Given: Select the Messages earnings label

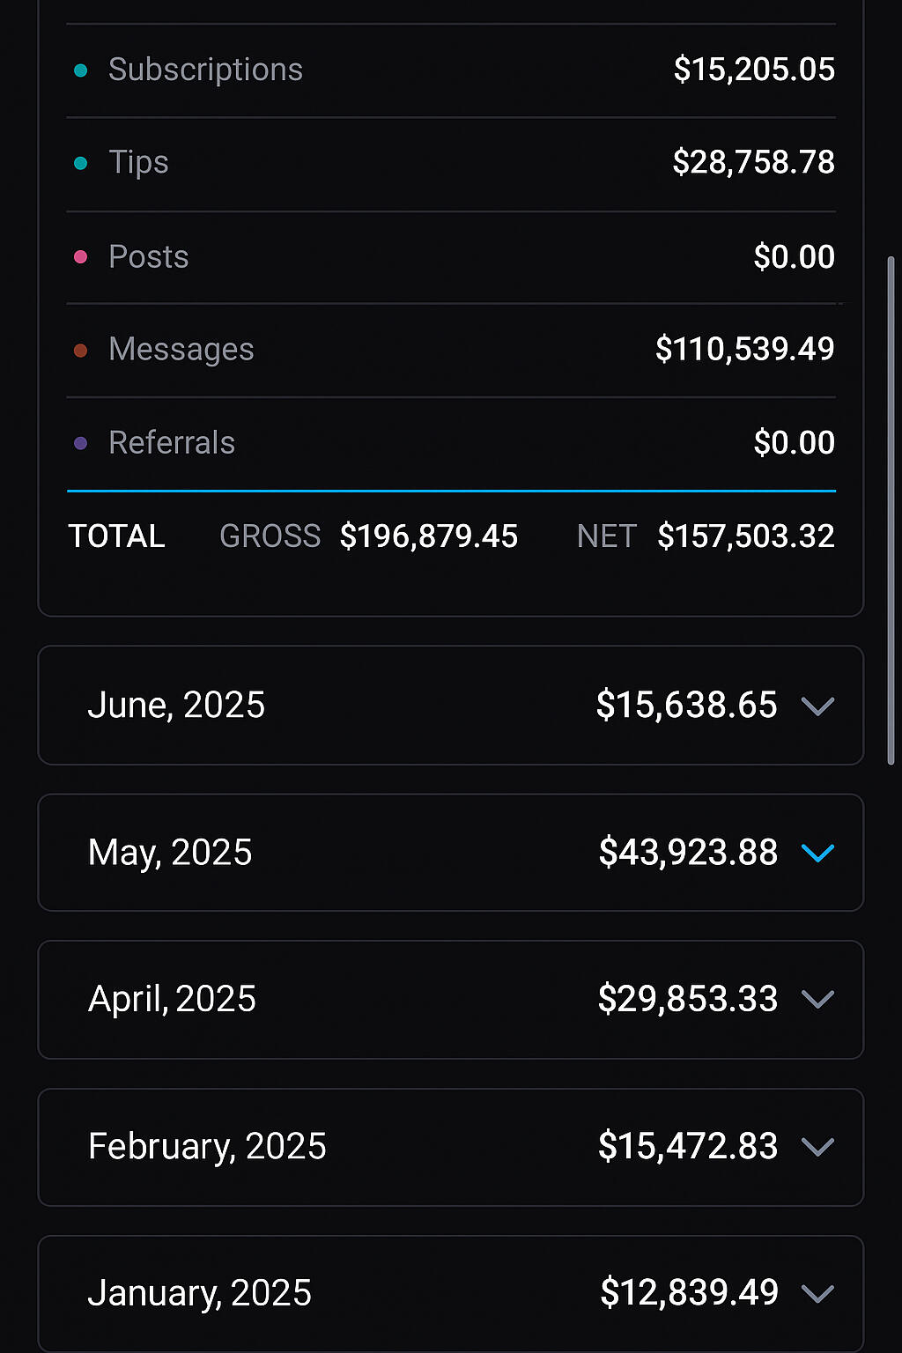Looking at the screenshot, I should pyautogui.click(x=181, y=350).
